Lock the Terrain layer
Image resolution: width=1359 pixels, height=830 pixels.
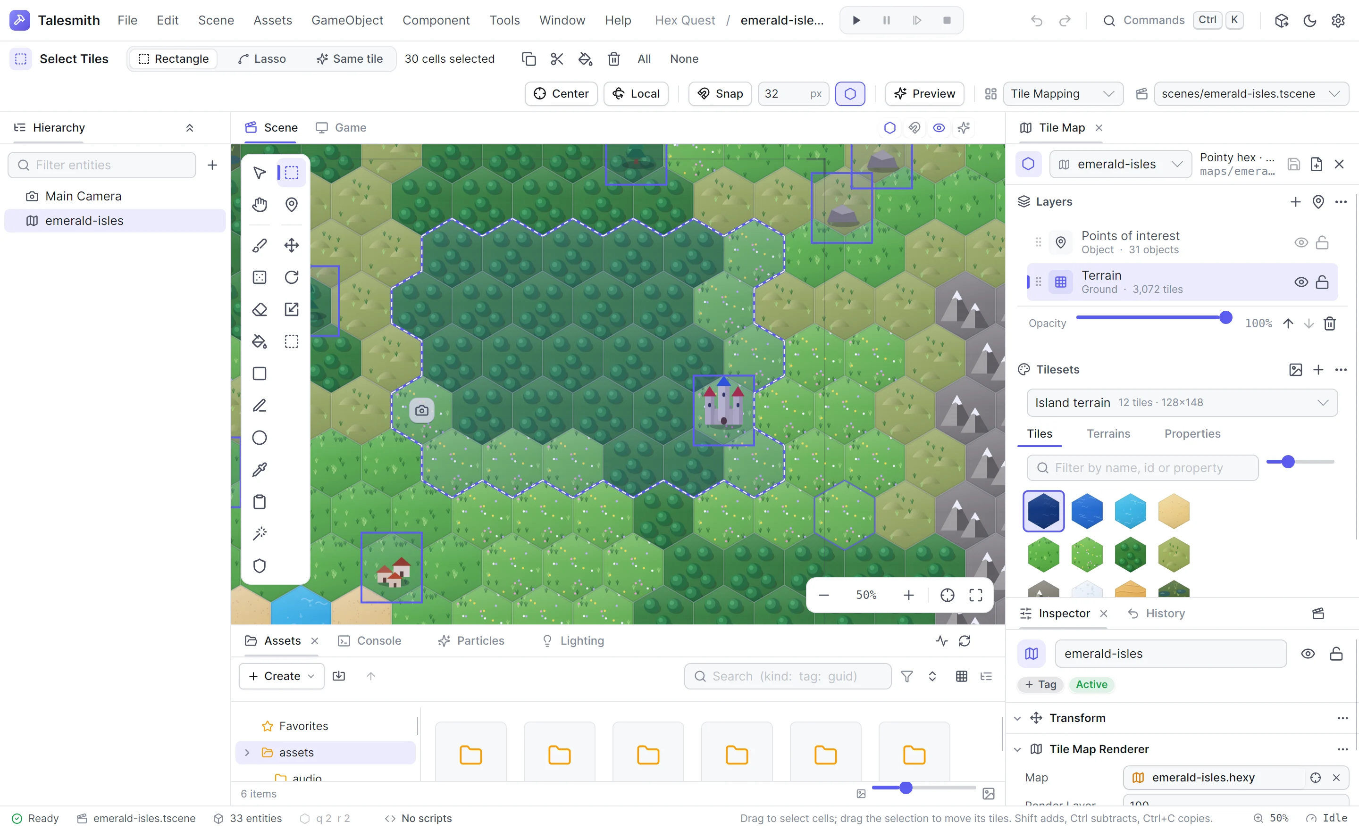1322,282
